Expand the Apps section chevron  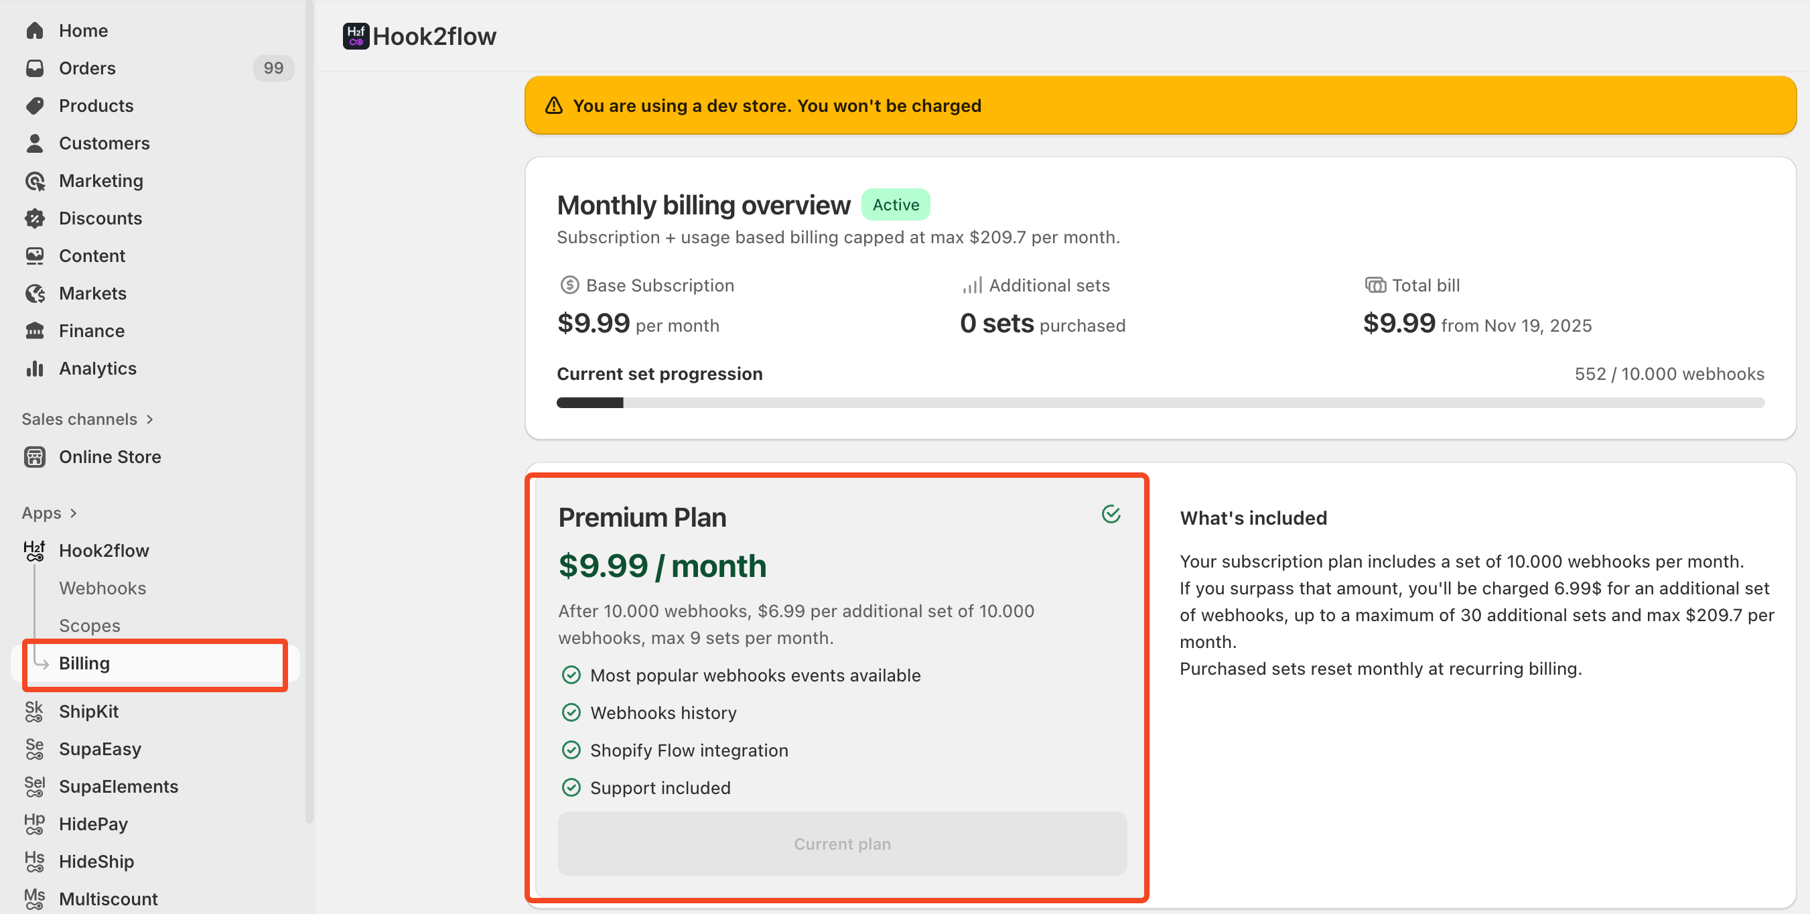coord(73,513)
